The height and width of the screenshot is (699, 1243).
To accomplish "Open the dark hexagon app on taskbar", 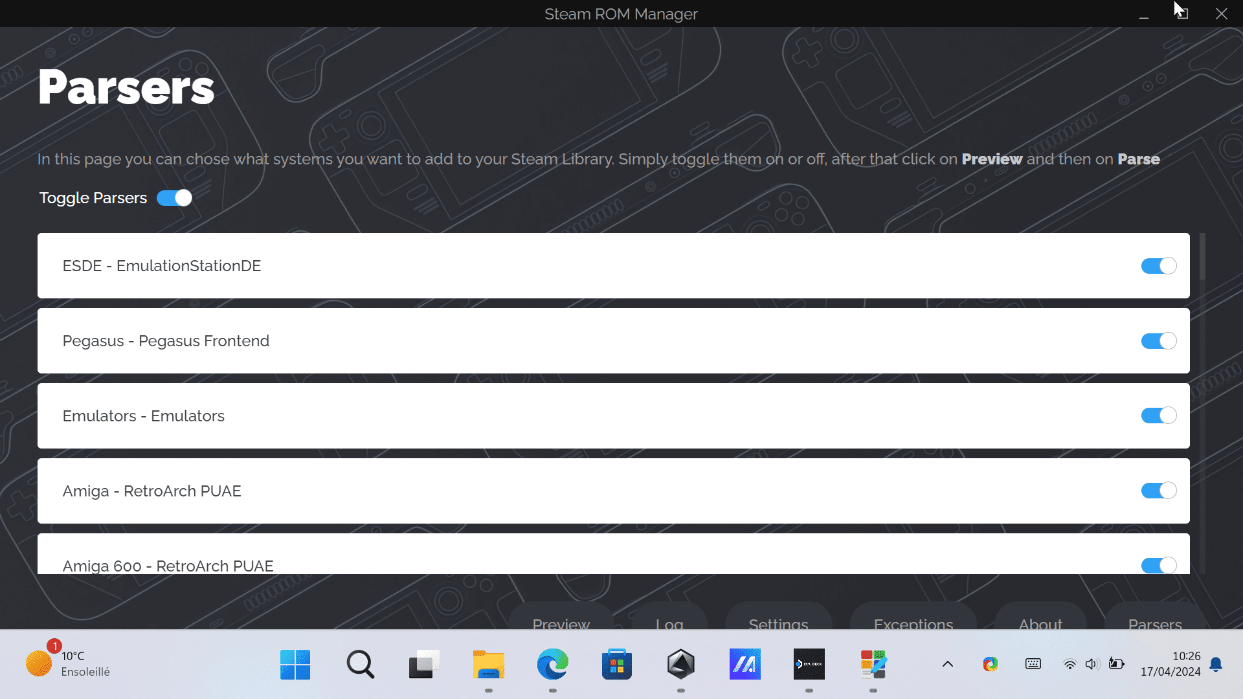I will coord(681,665).
